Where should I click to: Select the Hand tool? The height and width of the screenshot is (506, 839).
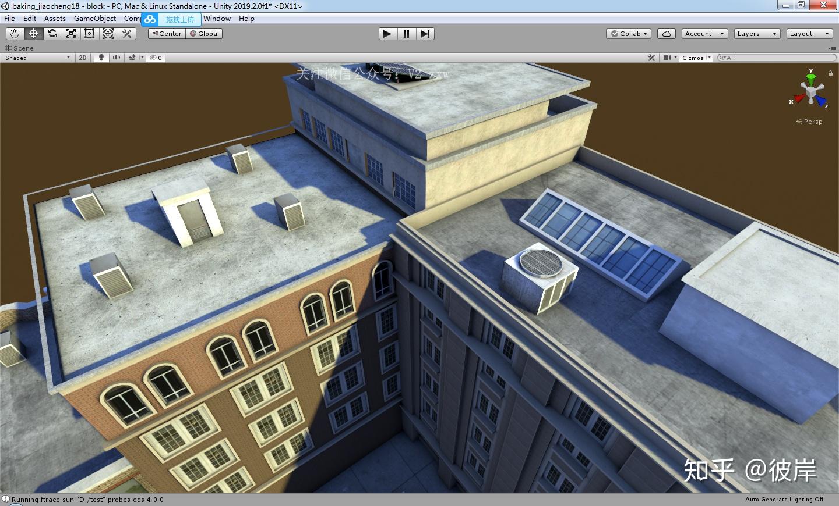pos(15,34)
